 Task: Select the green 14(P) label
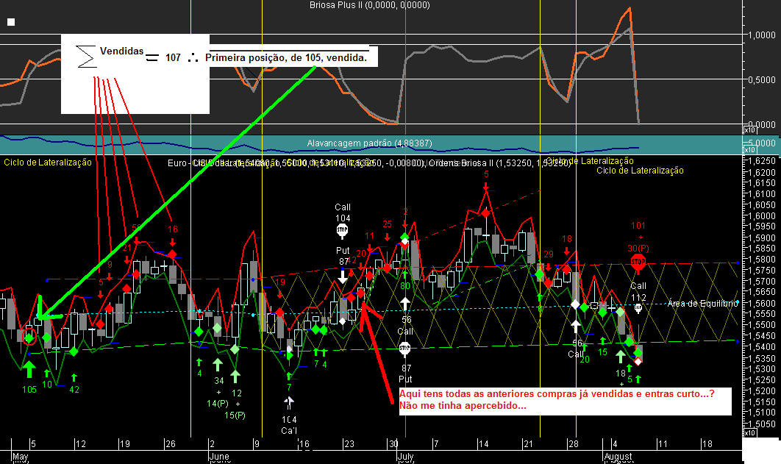[218, 403]
